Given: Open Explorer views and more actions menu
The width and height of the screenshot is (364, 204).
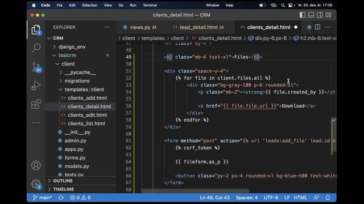Looking at the screenshot, I should pos(107,27).
